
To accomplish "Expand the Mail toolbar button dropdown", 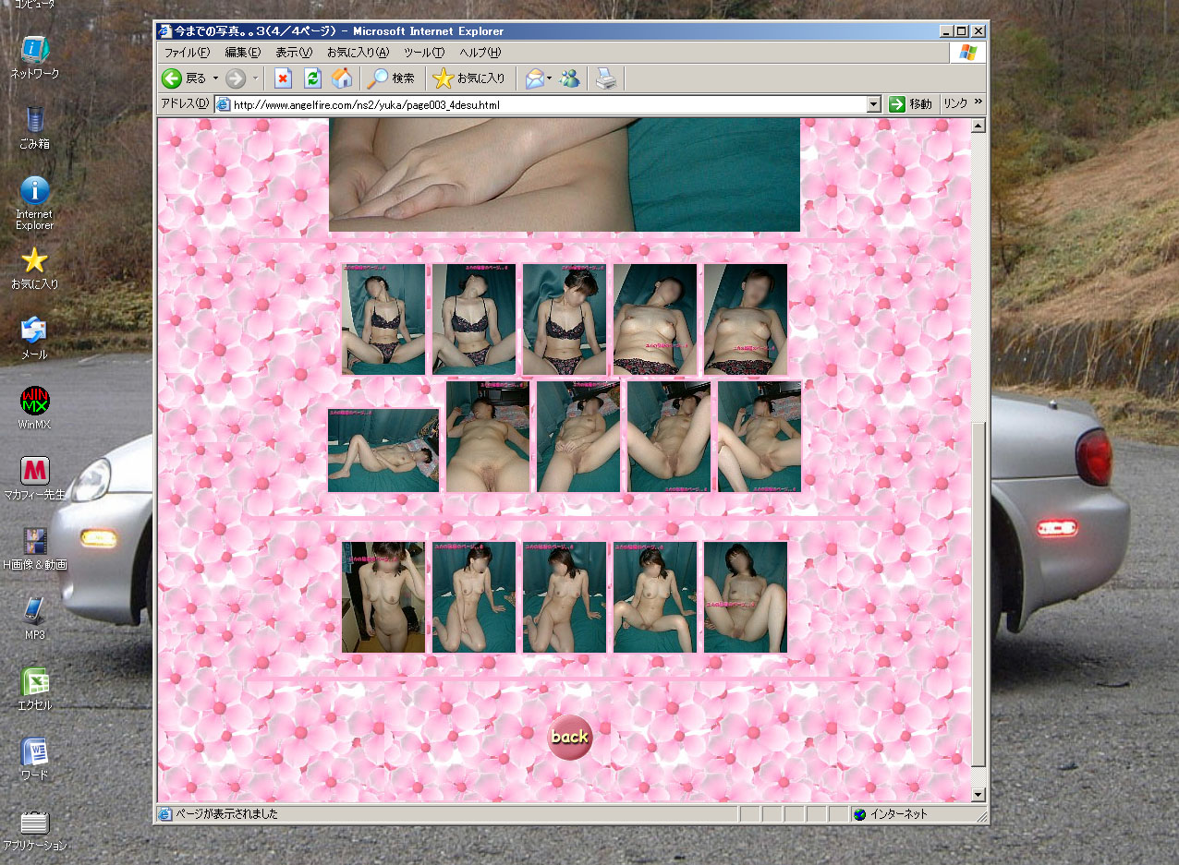I will (x=549, y=78).
